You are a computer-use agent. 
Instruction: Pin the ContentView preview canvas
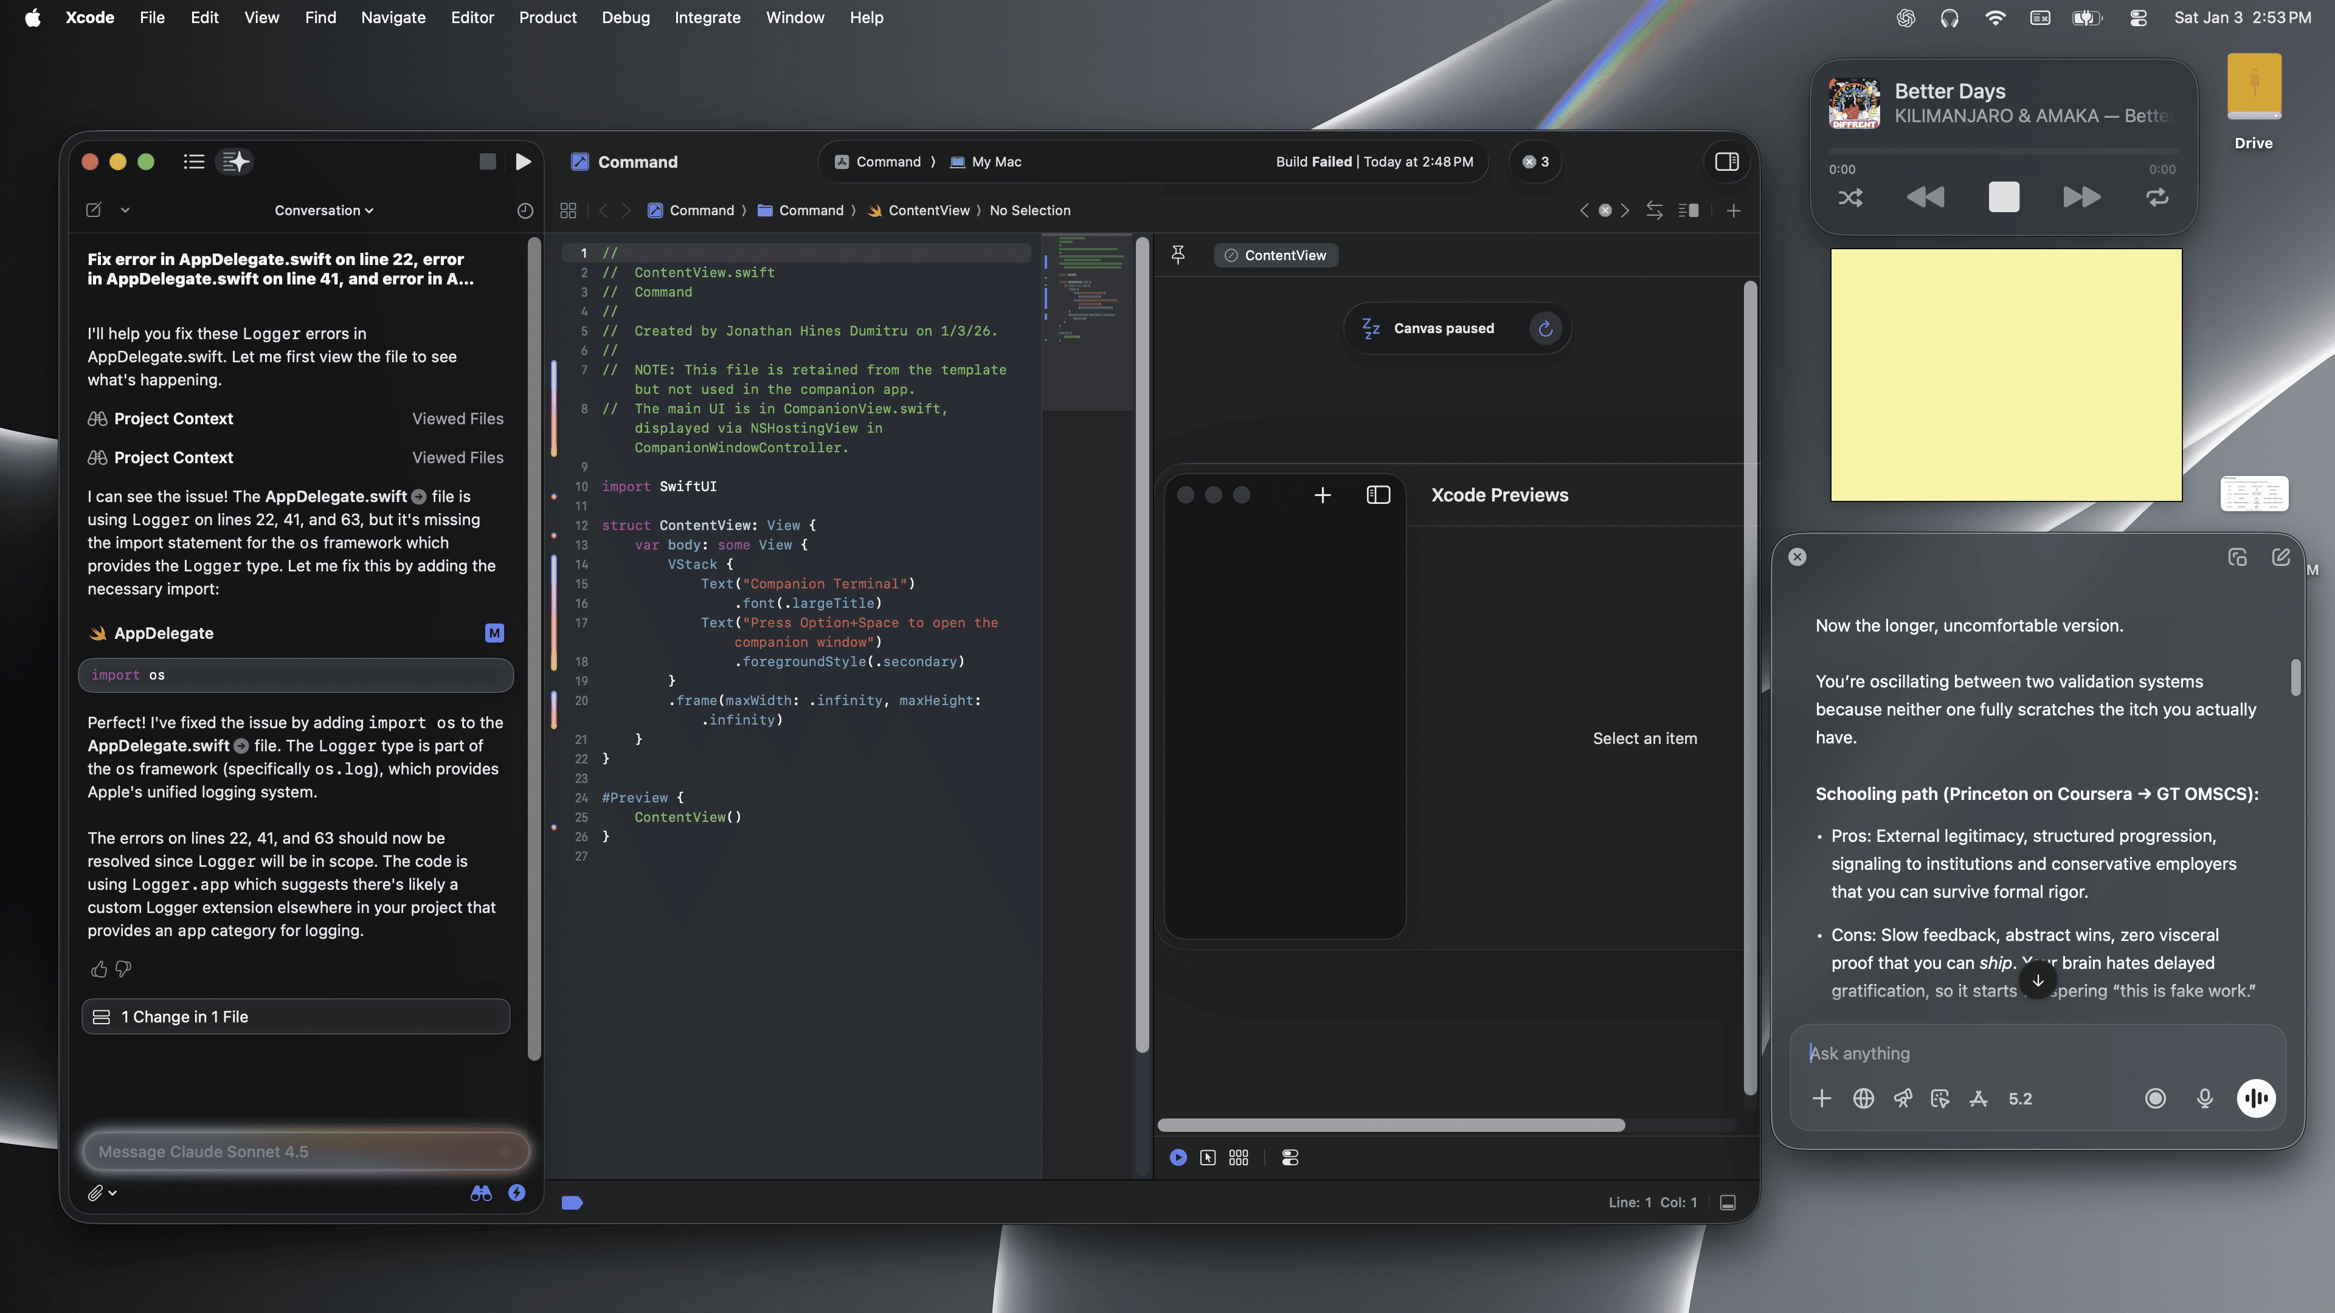pyautogui.click(x=1177, y=255)
